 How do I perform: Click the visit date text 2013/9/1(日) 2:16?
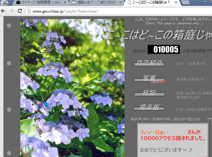187,119
